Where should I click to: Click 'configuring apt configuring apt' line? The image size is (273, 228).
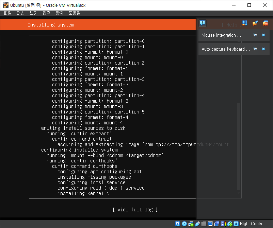point(99,172)
